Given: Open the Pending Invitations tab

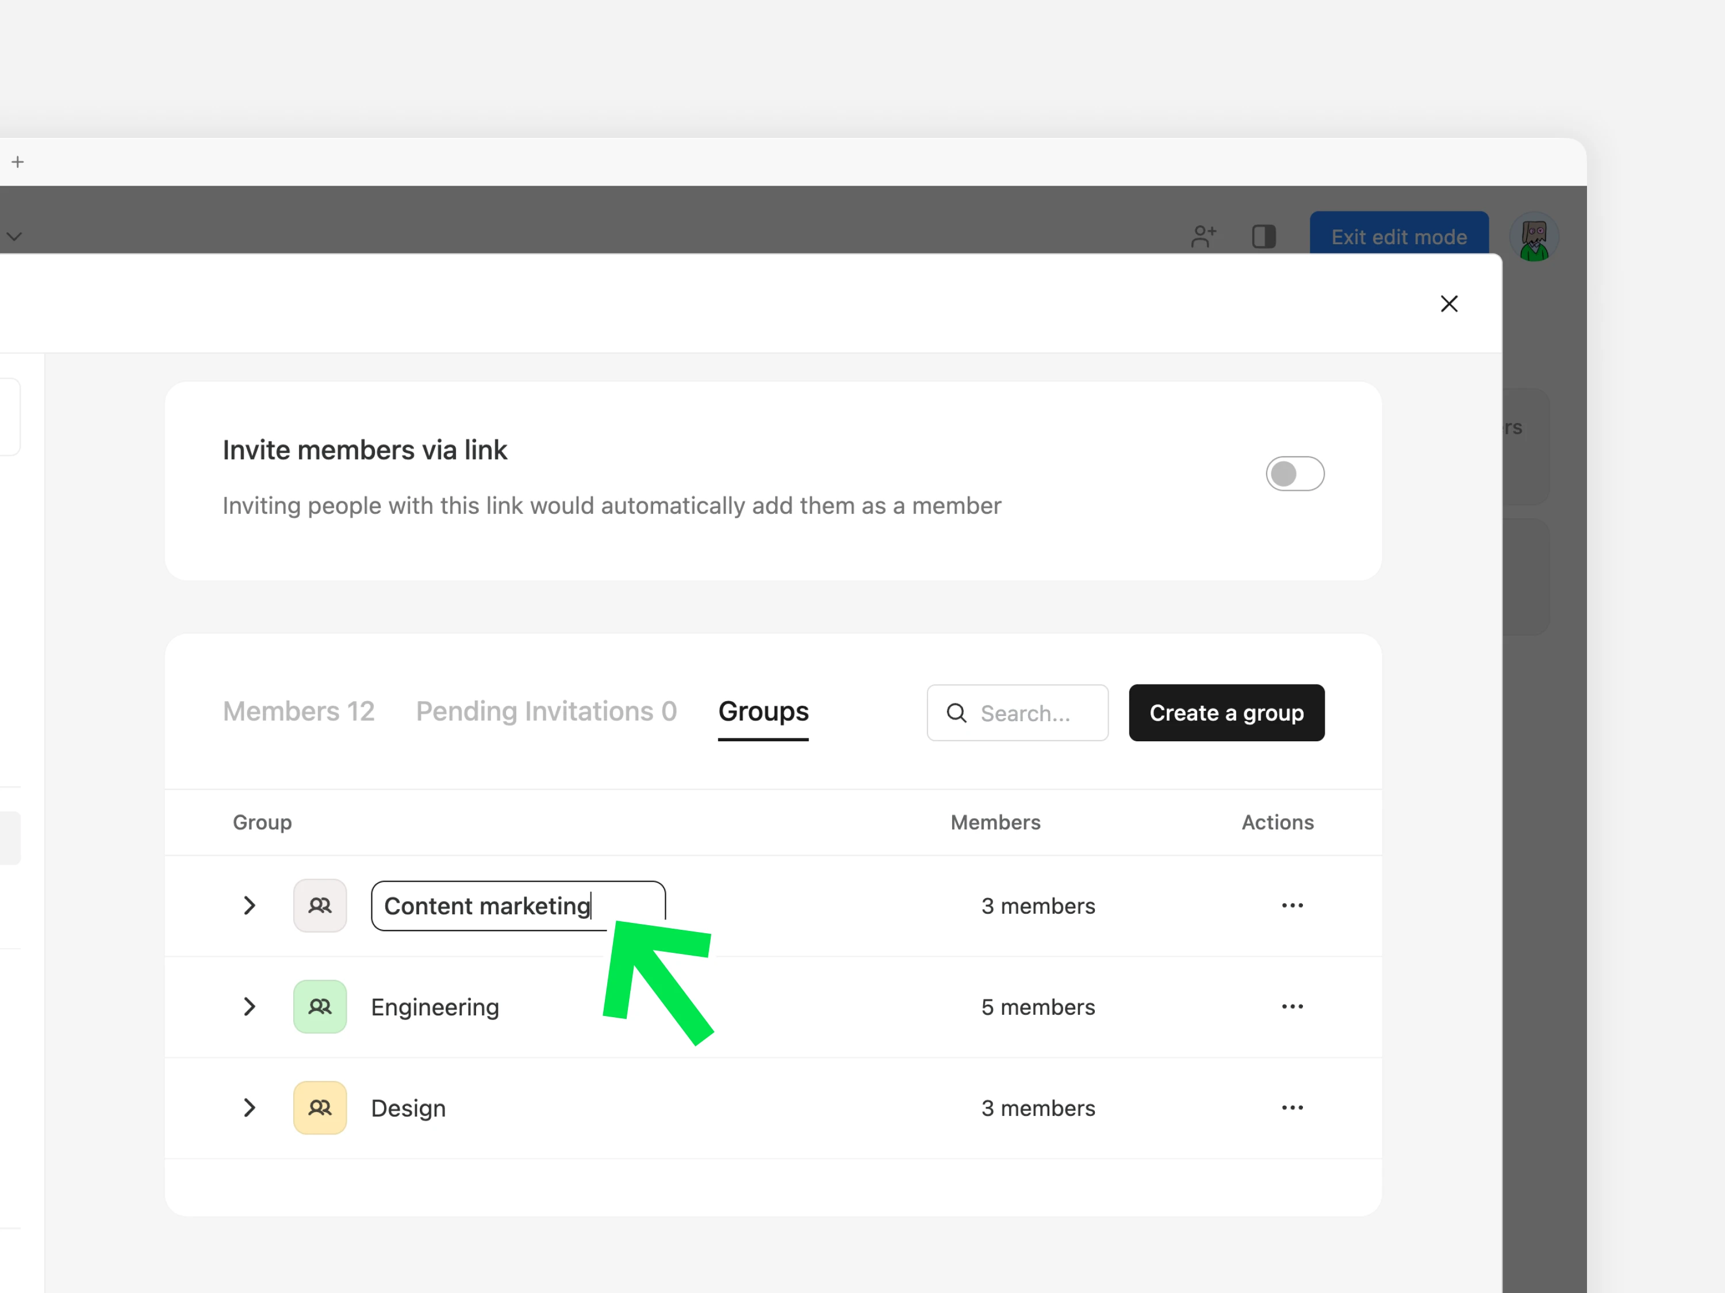Looking at the screenshot, I should pos(546,711).
